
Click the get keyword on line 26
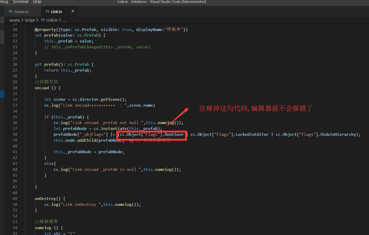38,64
